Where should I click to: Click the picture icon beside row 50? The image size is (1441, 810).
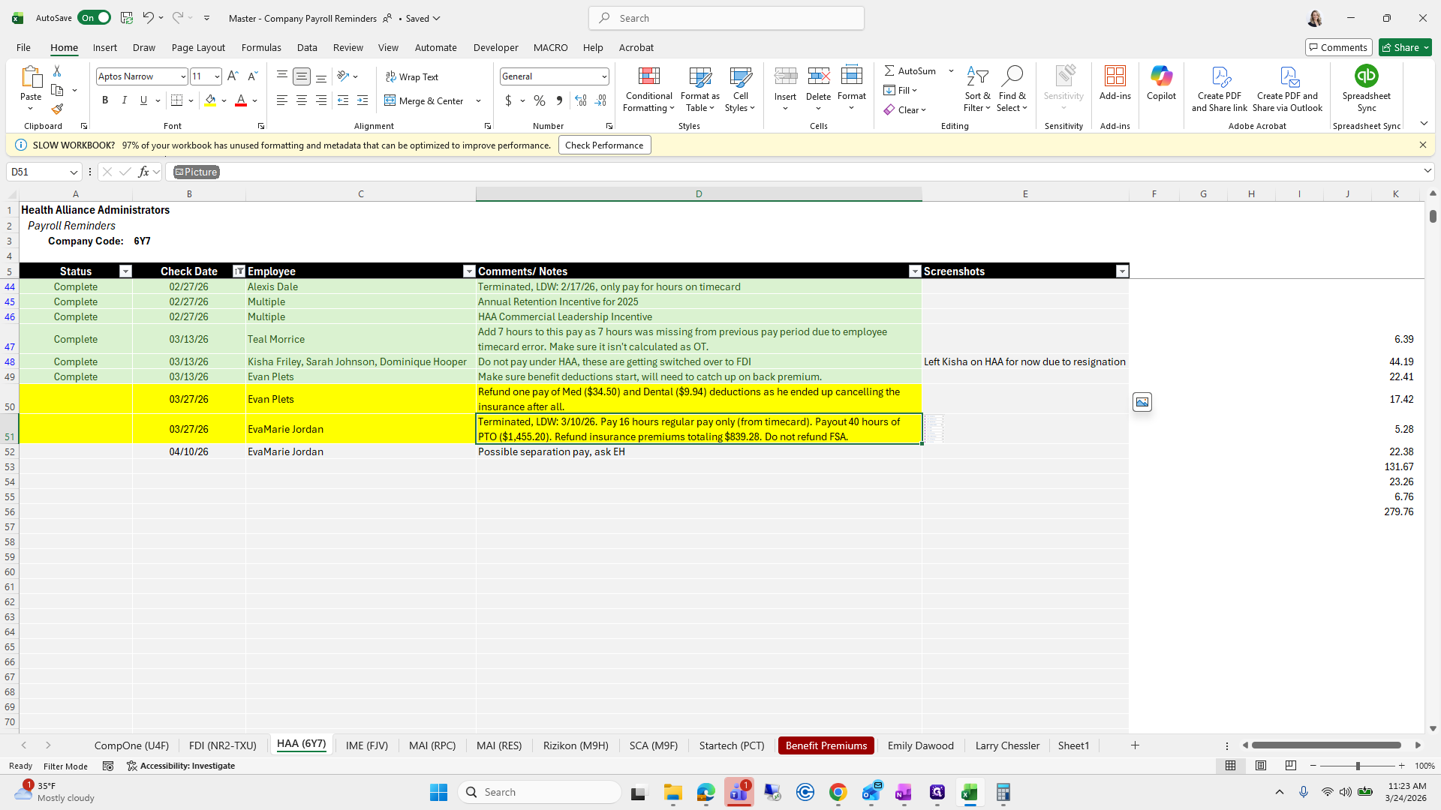coord(1142,402)
